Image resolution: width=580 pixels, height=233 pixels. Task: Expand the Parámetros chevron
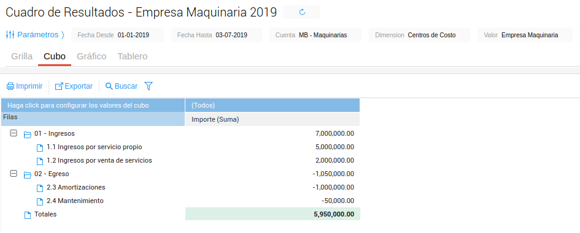click(63, 35)
